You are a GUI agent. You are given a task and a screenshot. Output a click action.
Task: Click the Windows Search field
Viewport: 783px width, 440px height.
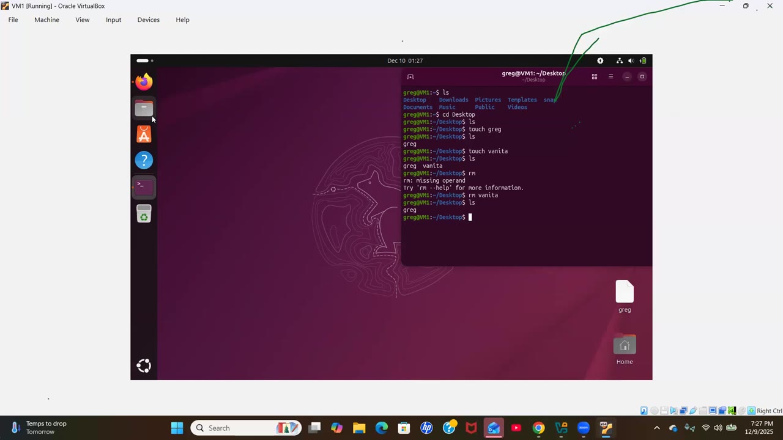click(x=245, y=428)
